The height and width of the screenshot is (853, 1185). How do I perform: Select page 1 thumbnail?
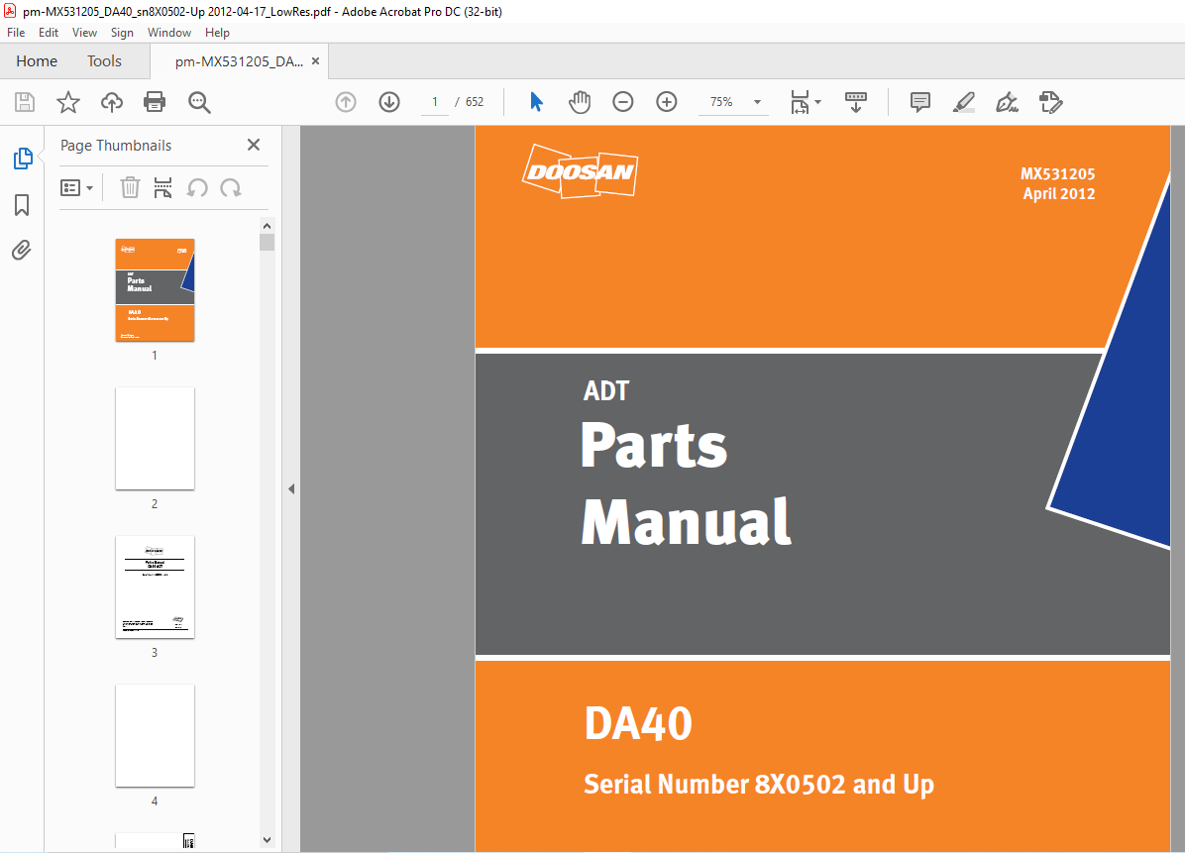[155, 290]
